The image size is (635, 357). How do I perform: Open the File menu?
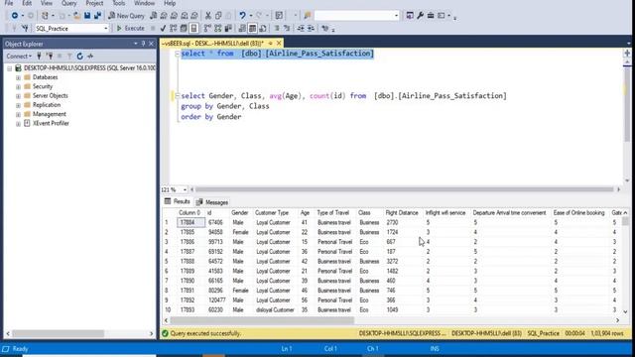9,3
